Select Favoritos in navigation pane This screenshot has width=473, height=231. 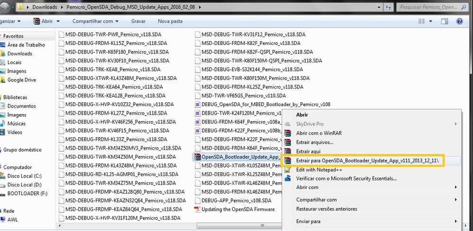(13, 36)
